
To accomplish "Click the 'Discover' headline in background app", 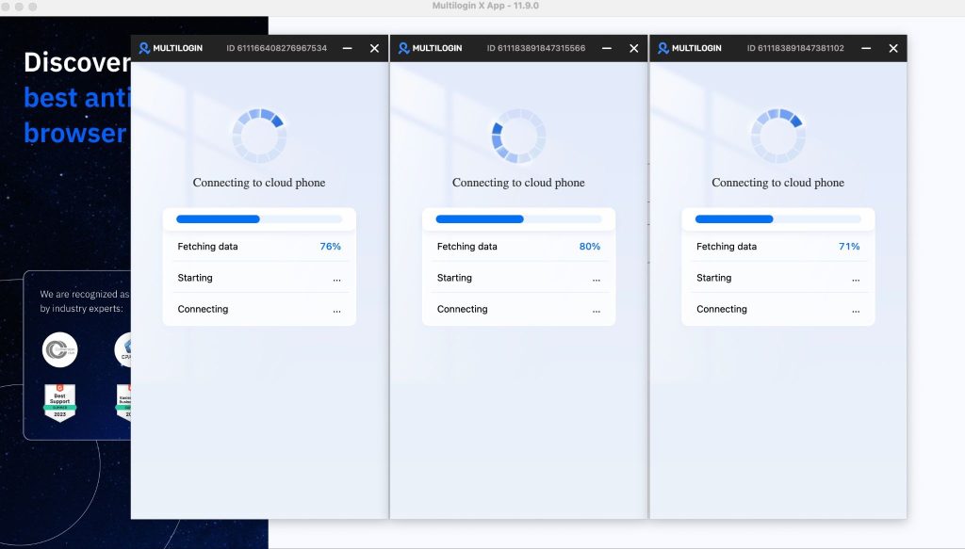I will [x=77, y=63].
